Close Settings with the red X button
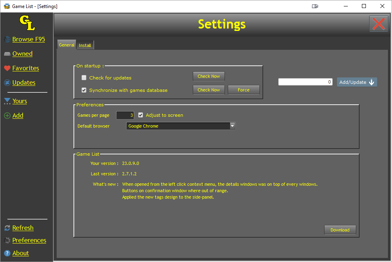The width and height of the screenshot is (392, 262). tap(378, 24)
